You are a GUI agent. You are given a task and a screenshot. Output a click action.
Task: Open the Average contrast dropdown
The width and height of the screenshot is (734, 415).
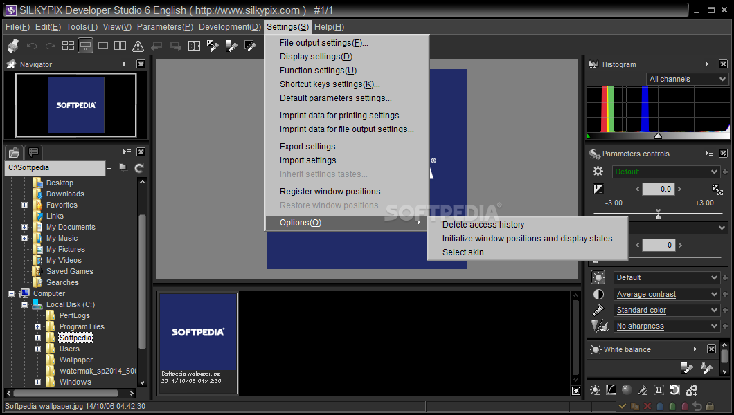coord(665,294)
